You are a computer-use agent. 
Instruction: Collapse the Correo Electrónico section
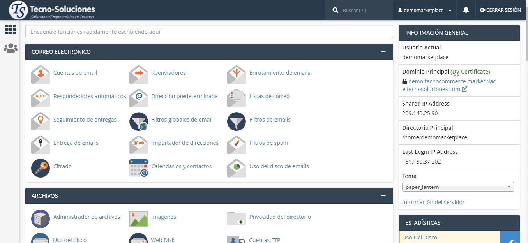click(x=383, y=52)
